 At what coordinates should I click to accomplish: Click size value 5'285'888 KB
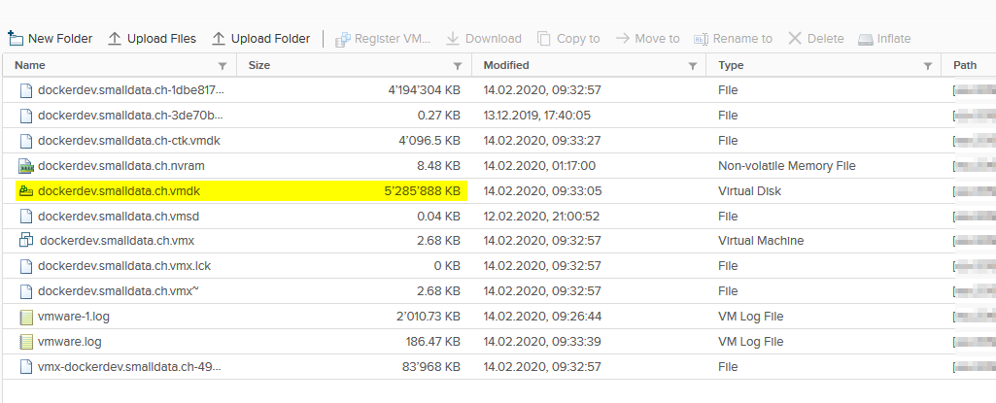point(423,190)
